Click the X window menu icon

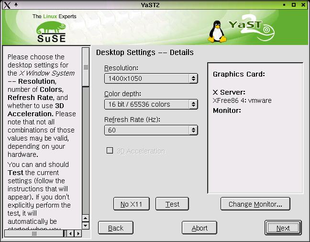point(6,5)
